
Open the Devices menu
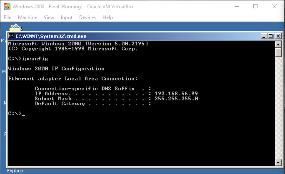(x=87, y=17)
